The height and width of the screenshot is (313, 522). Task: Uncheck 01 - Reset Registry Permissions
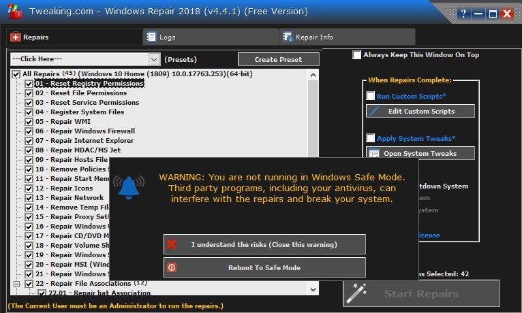[x=29, y=84]
